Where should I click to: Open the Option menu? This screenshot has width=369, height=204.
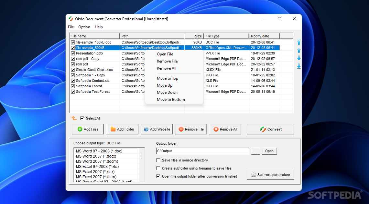pos(84,27)
